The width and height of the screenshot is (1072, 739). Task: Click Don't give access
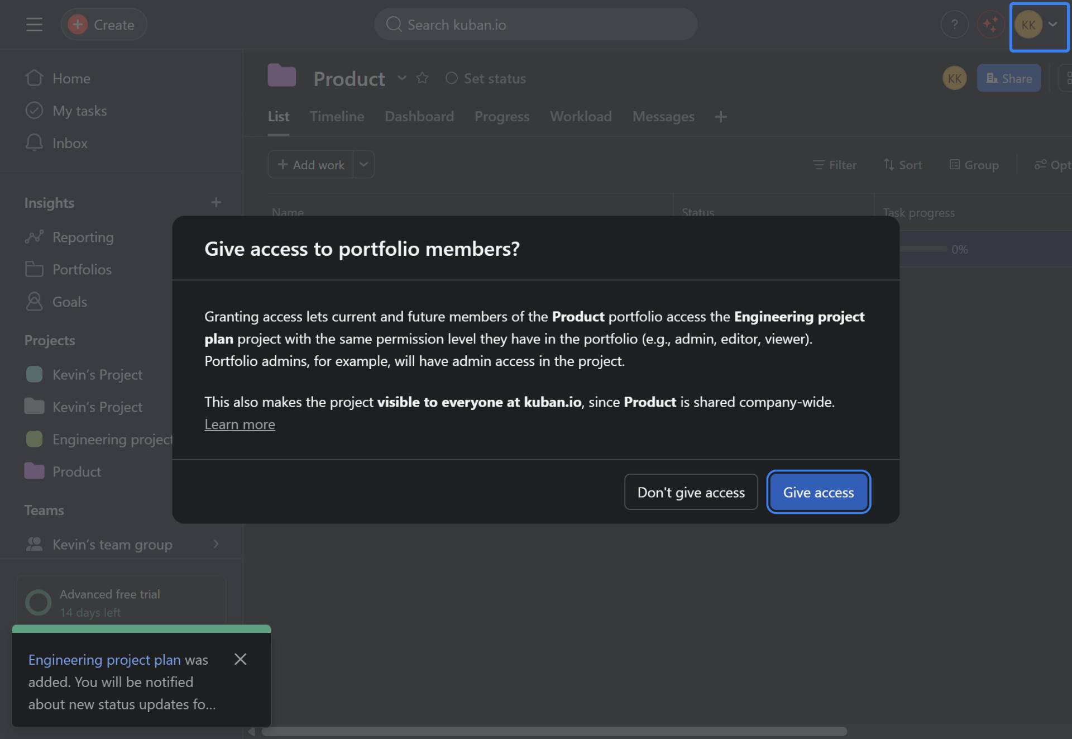[x=691, y=492]
